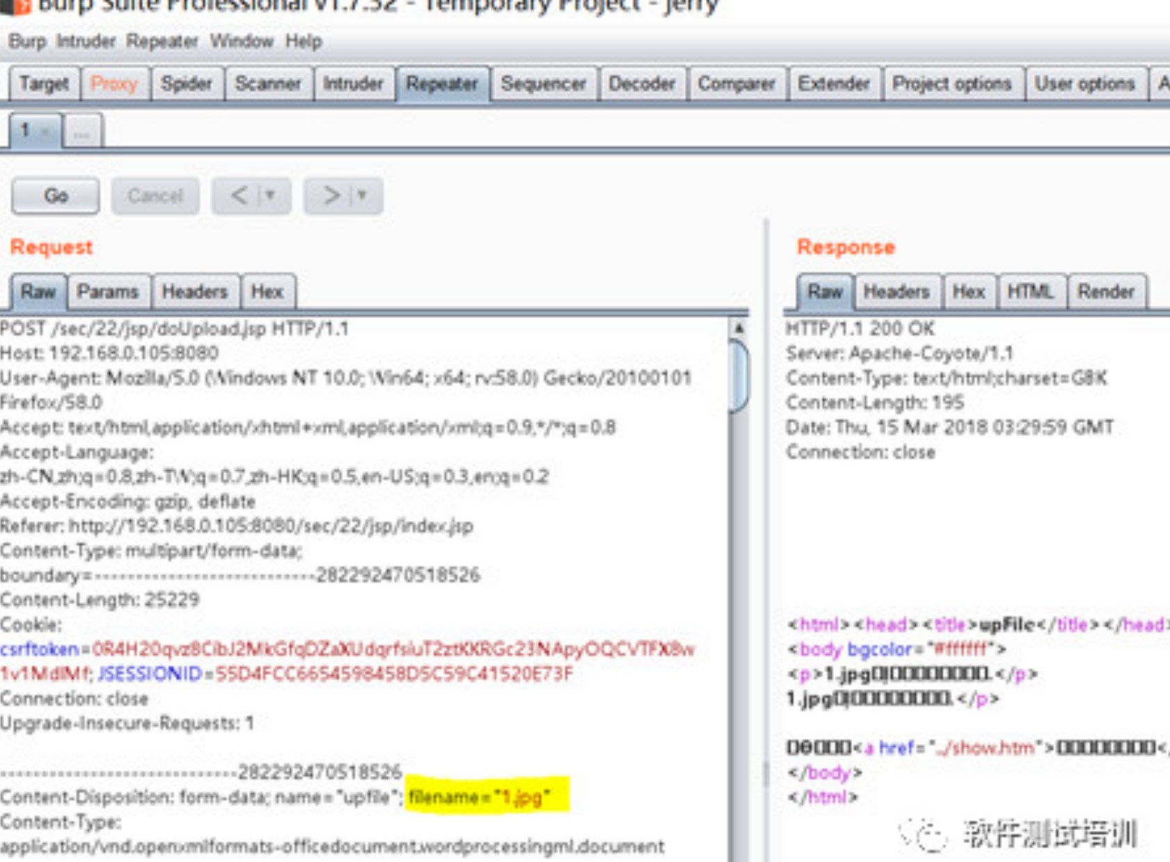Select Repeater request tab 1
The image size is (1170, 862).
tap(26, 130)
